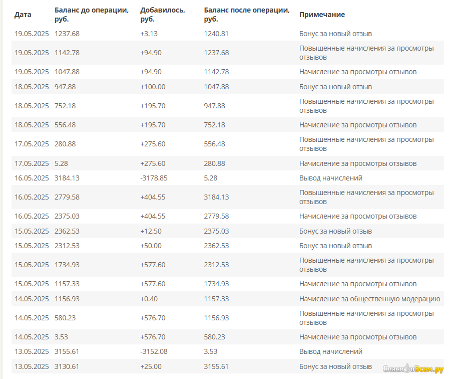The height and width of the screenshot is (379, 450).
Task: Click the +100.00 bonus for new review
Action: (x=153, y=87)
